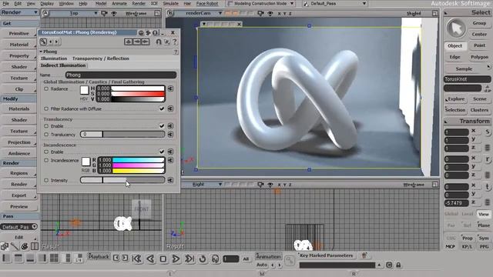493x277 pixels.
Task: Click the Radiance connection plug icon
Action: [x=170, y=89]
